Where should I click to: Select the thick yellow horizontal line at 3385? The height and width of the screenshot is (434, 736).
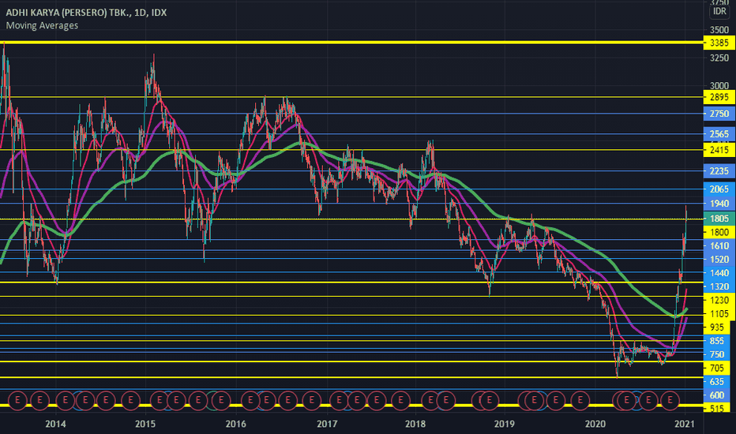tap(352, 43)
